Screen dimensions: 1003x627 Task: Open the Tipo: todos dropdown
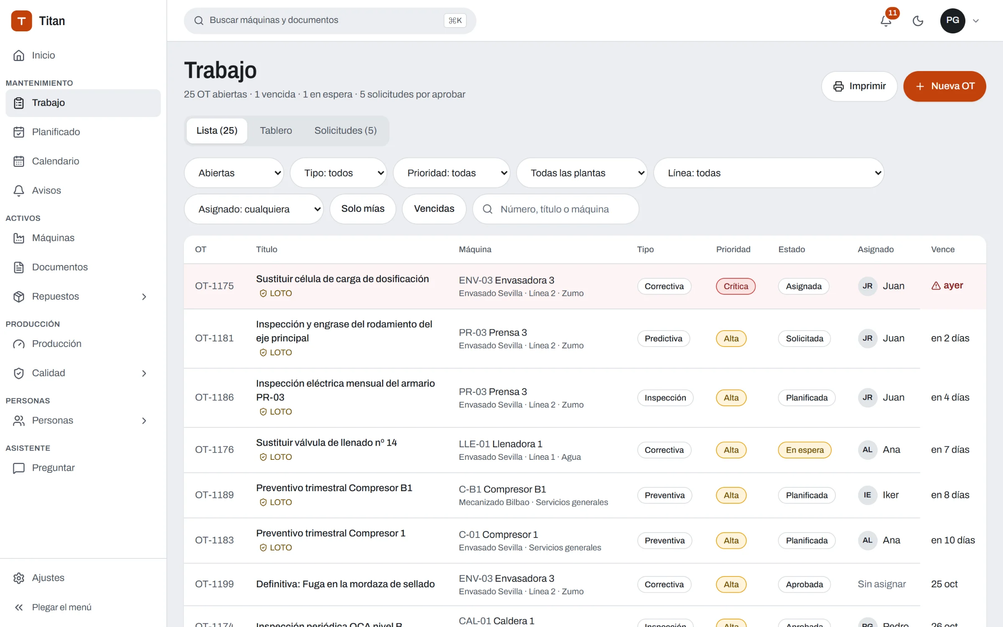[339, 173]
